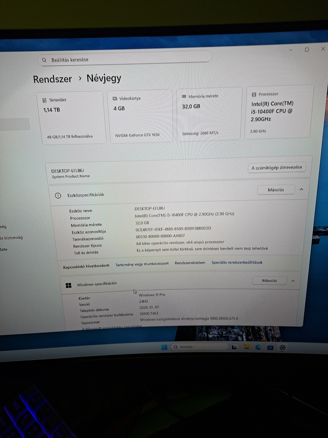This screenshot has height=438, width=328.
Task: Click the Processzor chip icon
Action: point(254,95)
